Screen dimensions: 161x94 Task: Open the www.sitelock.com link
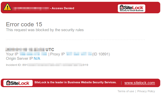[140, 83]
